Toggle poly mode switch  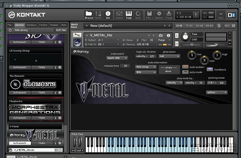tap(185, 72)
